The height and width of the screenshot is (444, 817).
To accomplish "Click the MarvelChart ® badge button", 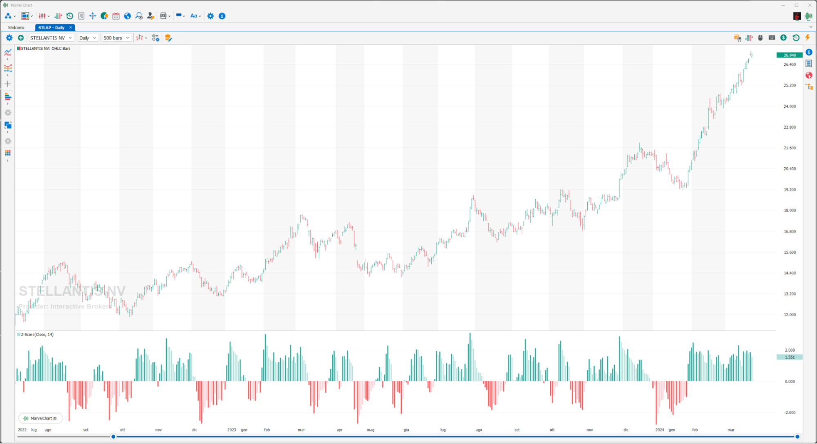I will point(40,418).
